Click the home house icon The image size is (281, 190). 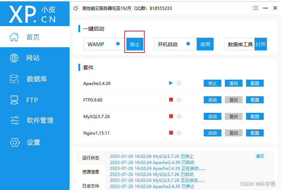pos(14,37)
